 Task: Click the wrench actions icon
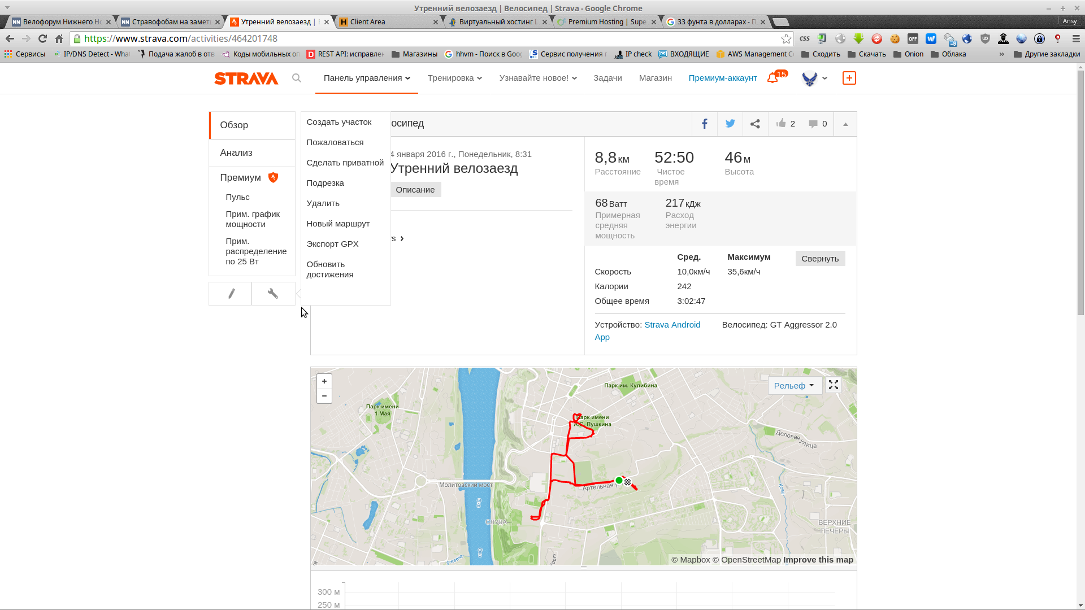(x=273, y=293)
